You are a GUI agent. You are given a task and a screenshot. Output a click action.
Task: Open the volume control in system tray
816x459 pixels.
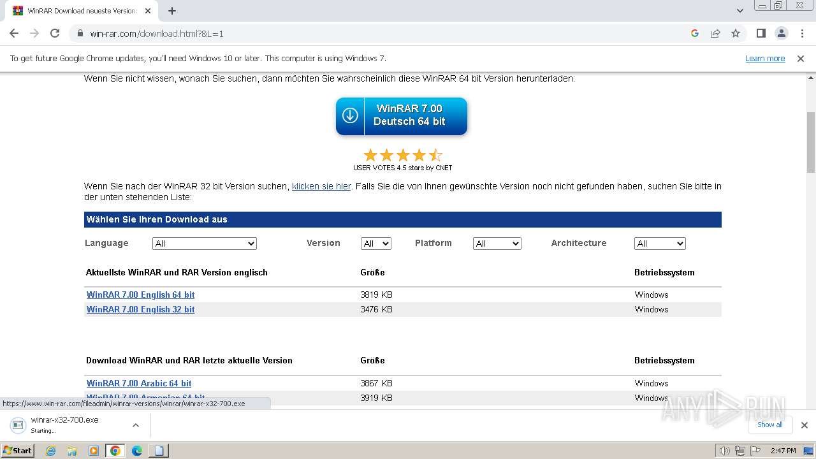pyautogui.click(x=725, y=451)
